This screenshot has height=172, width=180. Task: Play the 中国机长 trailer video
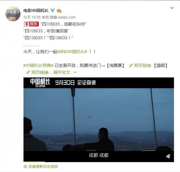pos(99,120)
